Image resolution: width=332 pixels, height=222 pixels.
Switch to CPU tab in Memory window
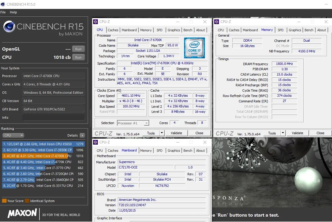coord(221,30)
